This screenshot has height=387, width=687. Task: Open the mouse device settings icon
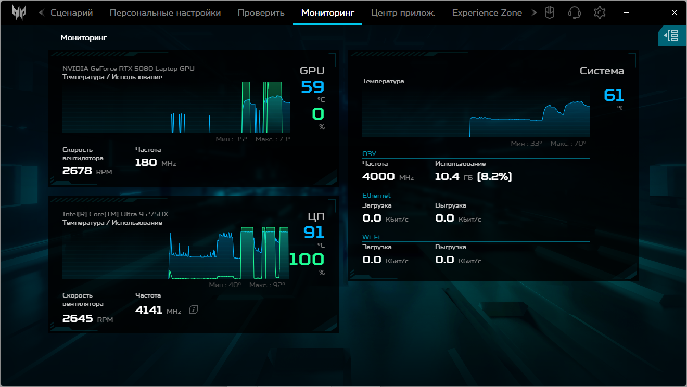point(549,12)
